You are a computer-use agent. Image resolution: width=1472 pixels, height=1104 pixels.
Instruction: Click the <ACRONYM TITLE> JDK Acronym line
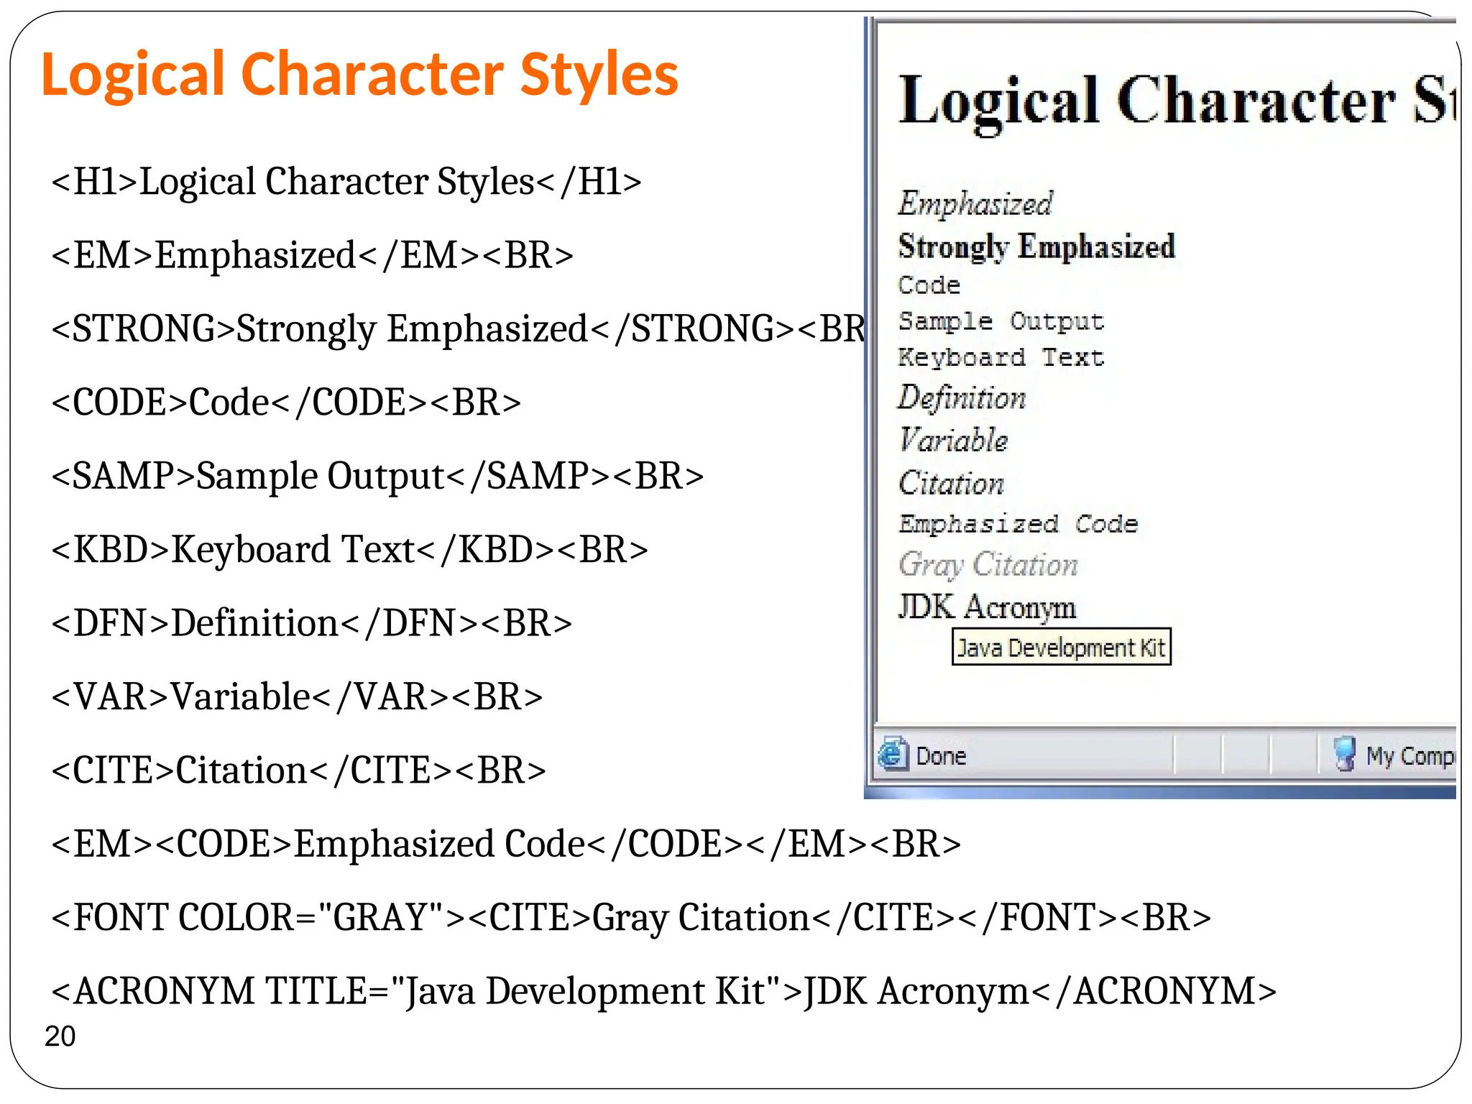coord(663,992)
